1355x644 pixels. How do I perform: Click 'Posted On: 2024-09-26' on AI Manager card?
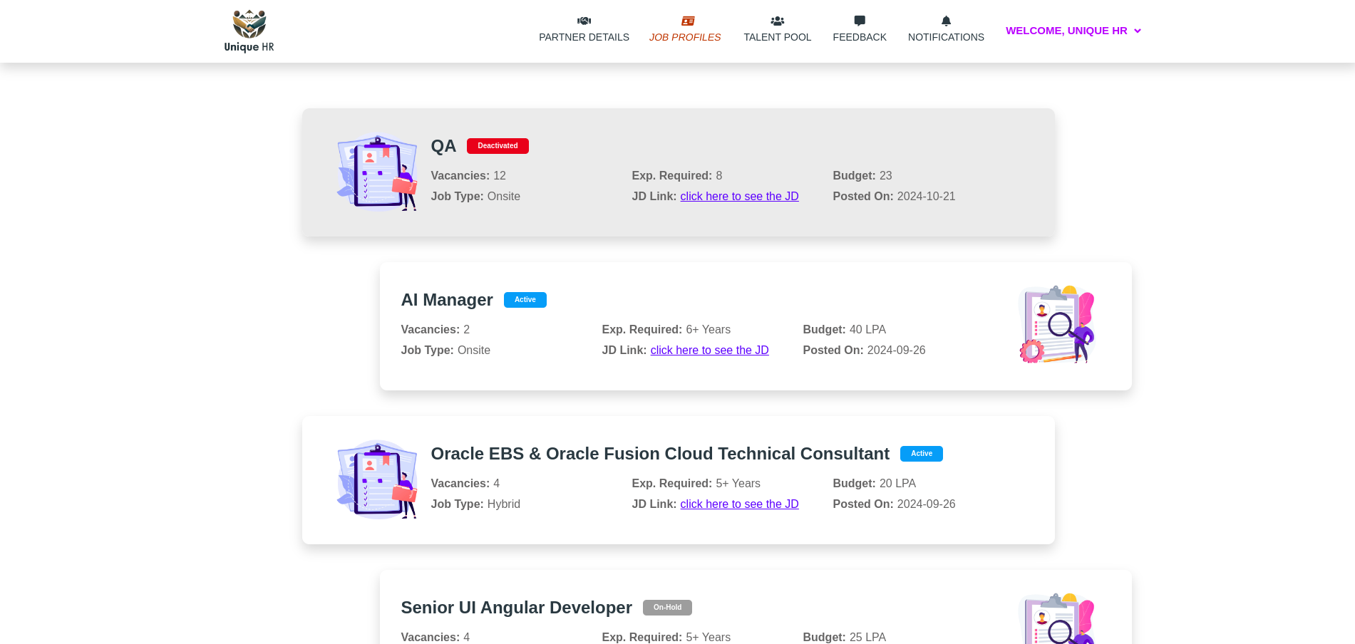point(864,350)
